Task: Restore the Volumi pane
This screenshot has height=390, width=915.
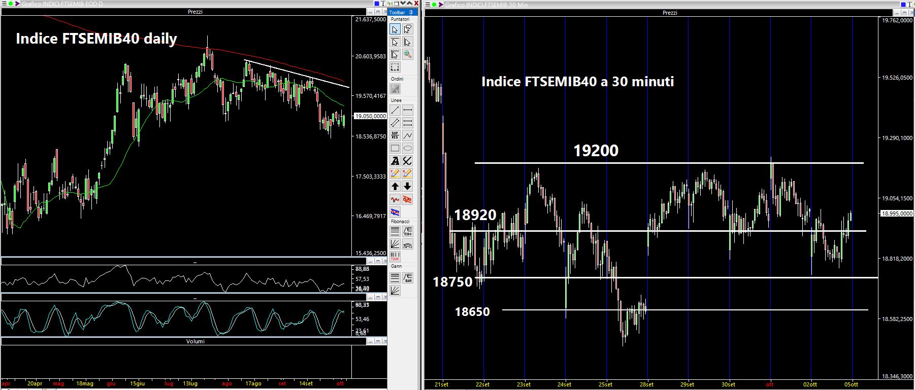Action: pyautogui.click(x=377, y=342)
